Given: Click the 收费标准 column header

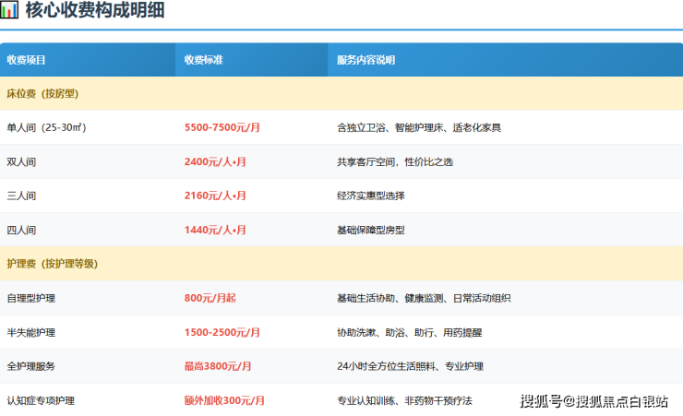Looking at the screenshot, I should click(203, 60).
